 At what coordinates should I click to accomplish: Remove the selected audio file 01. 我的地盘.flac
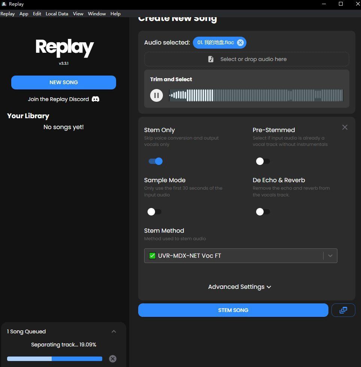tap(240, 42)
